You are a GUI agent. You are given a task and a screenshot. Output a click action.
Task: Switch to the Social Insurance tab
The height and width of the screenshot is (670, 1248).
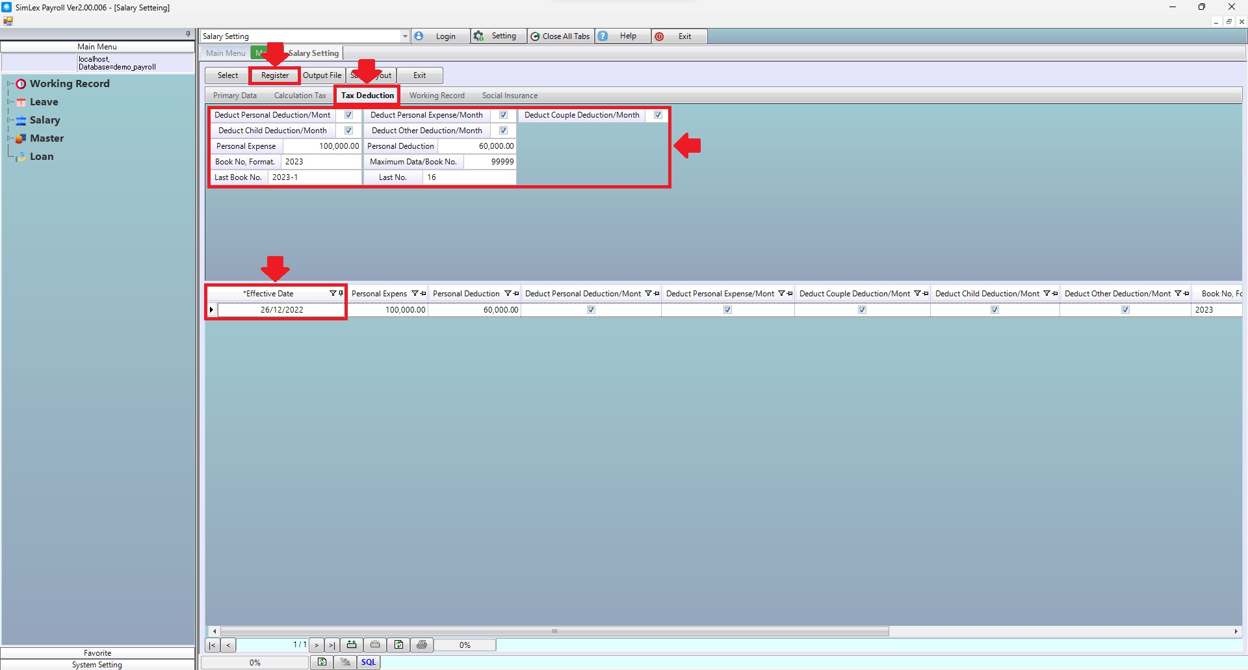[x=510, y=96]
